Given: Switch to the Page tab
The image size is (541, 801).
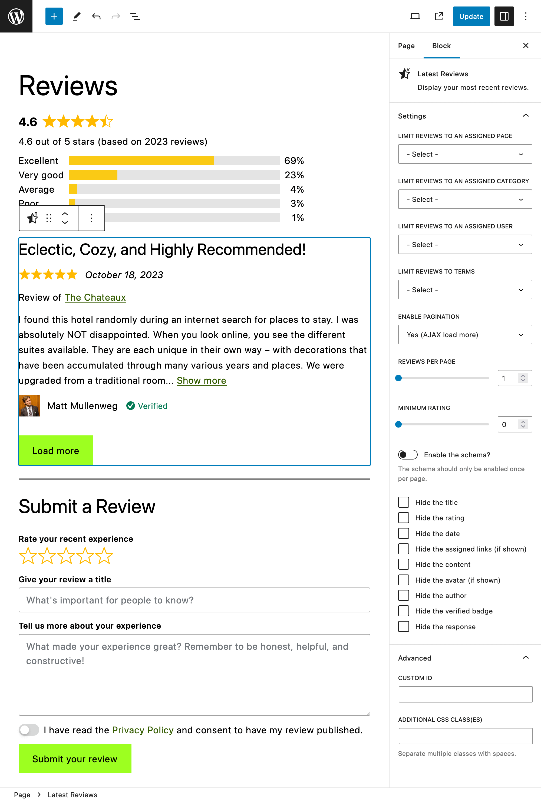Looking at the screenshot, I should tap(406, 46).
